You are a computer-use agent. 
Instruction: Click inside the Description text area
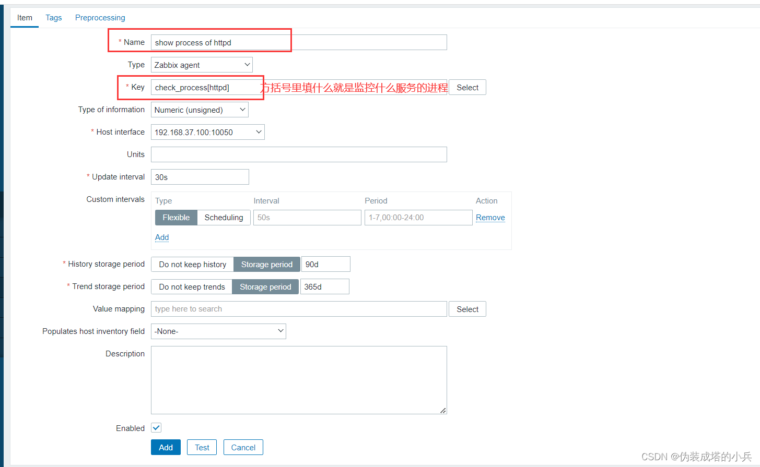click(299, 380)
